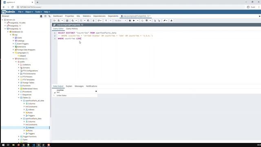Screen dimensions: 261x147
Task: Click the Browser panel Filtered Rows icon
Action: pos(49,16)
